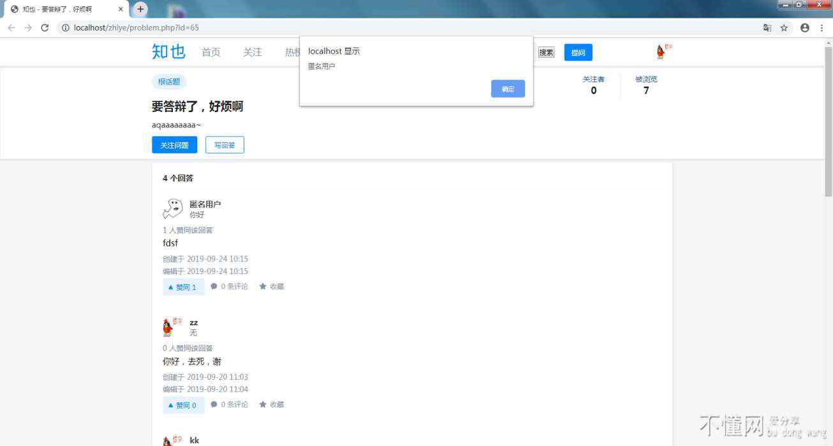Screen dimensions: 833x446
Task: Open the translate page icon
Action: pos(767,28)
